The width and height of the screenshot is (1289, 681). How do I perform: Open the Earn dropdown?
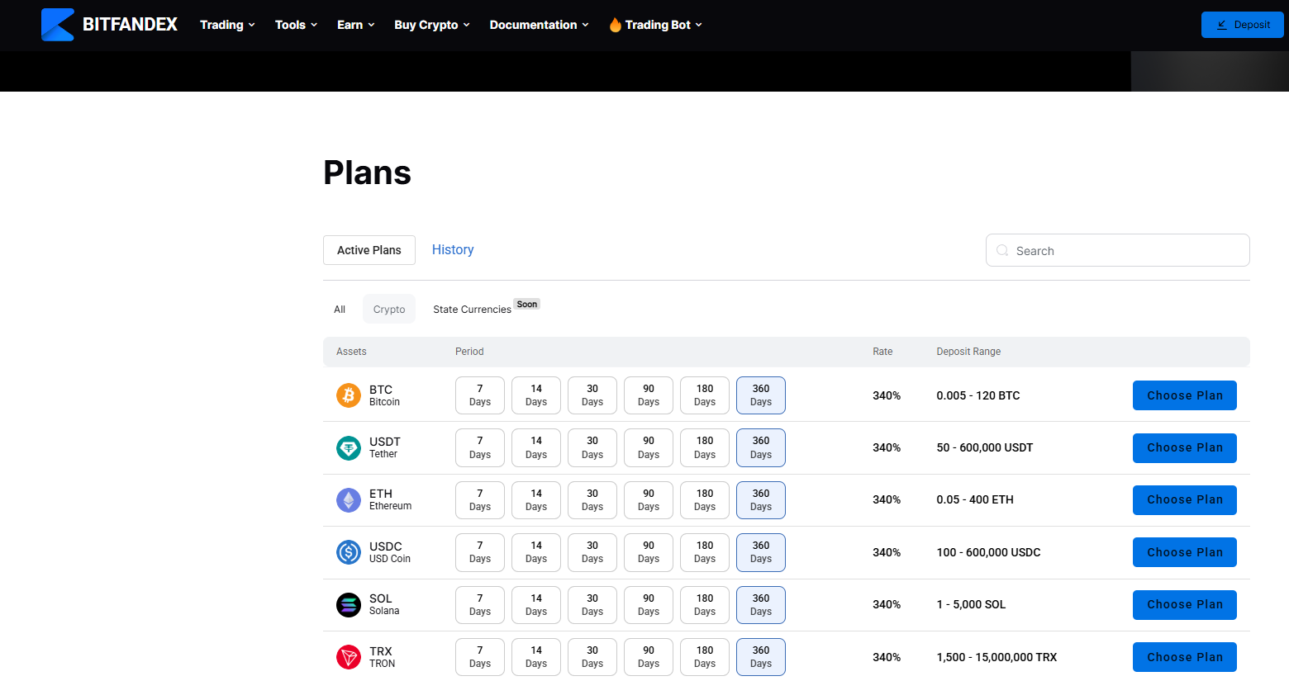(356, 25)
